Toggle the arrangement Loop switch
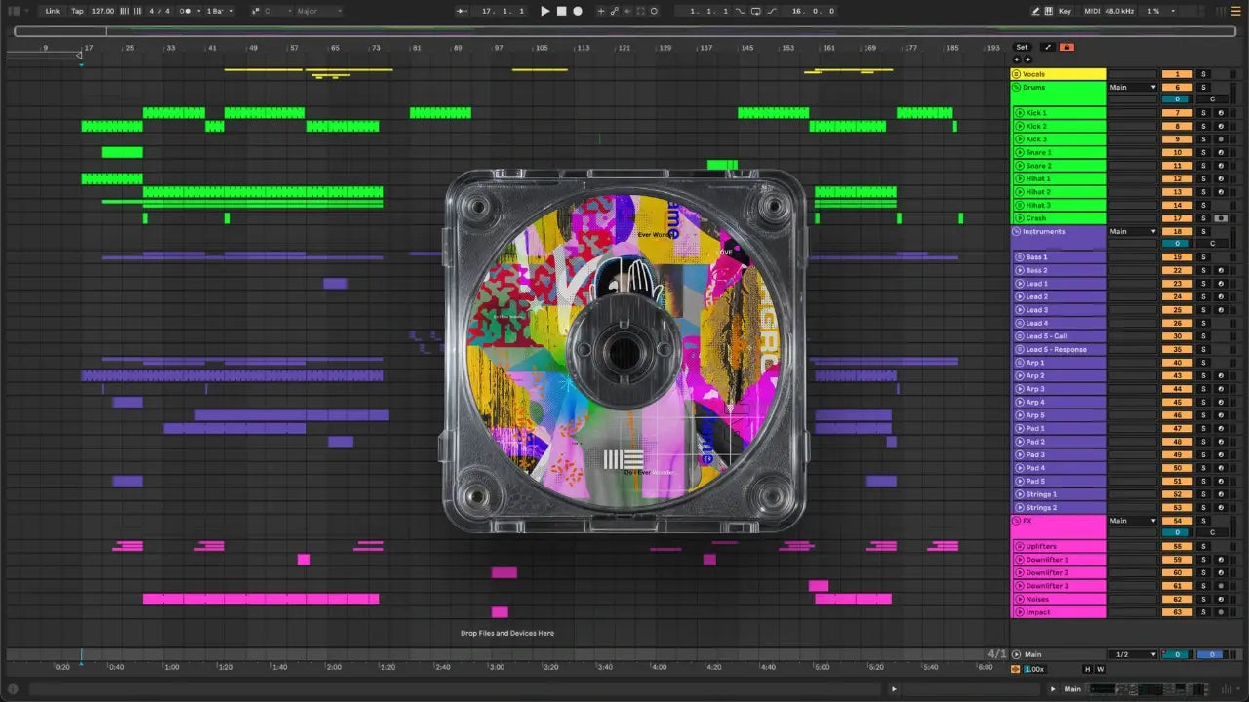The image size is (1249, 702). click(x=756, y=11)
